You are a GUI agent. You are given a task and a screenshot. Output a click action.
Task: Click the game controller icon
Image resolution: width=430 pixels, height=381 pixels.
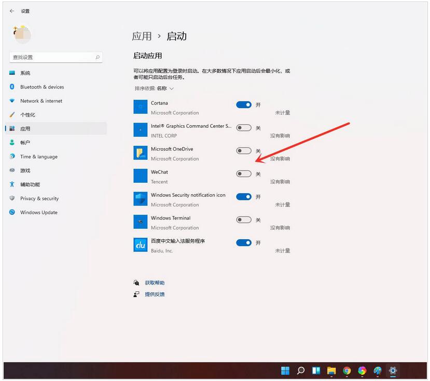pos(12,170)
